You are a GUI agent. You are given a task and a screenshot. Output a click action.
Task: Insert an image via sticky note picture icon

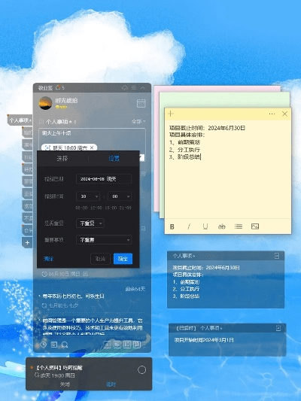pyautogui.click(x=255, y=226)
